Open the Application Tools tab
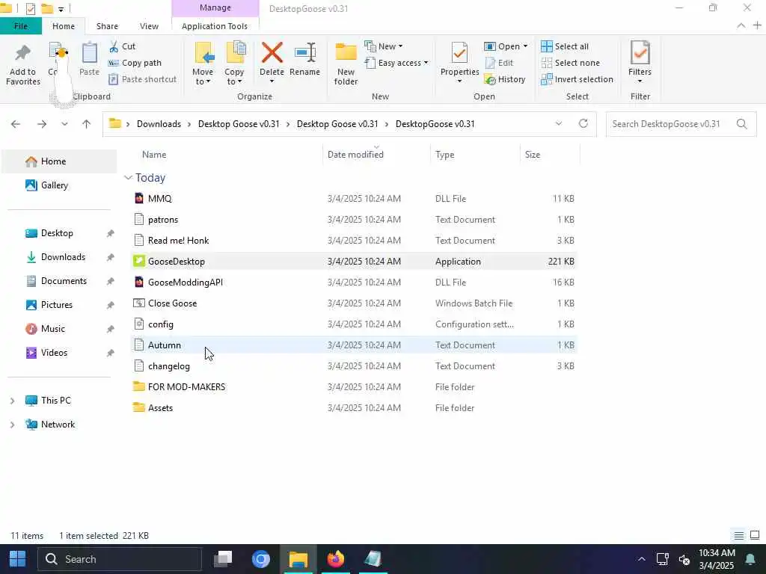 pyautogui.click(x=215, y=26)
